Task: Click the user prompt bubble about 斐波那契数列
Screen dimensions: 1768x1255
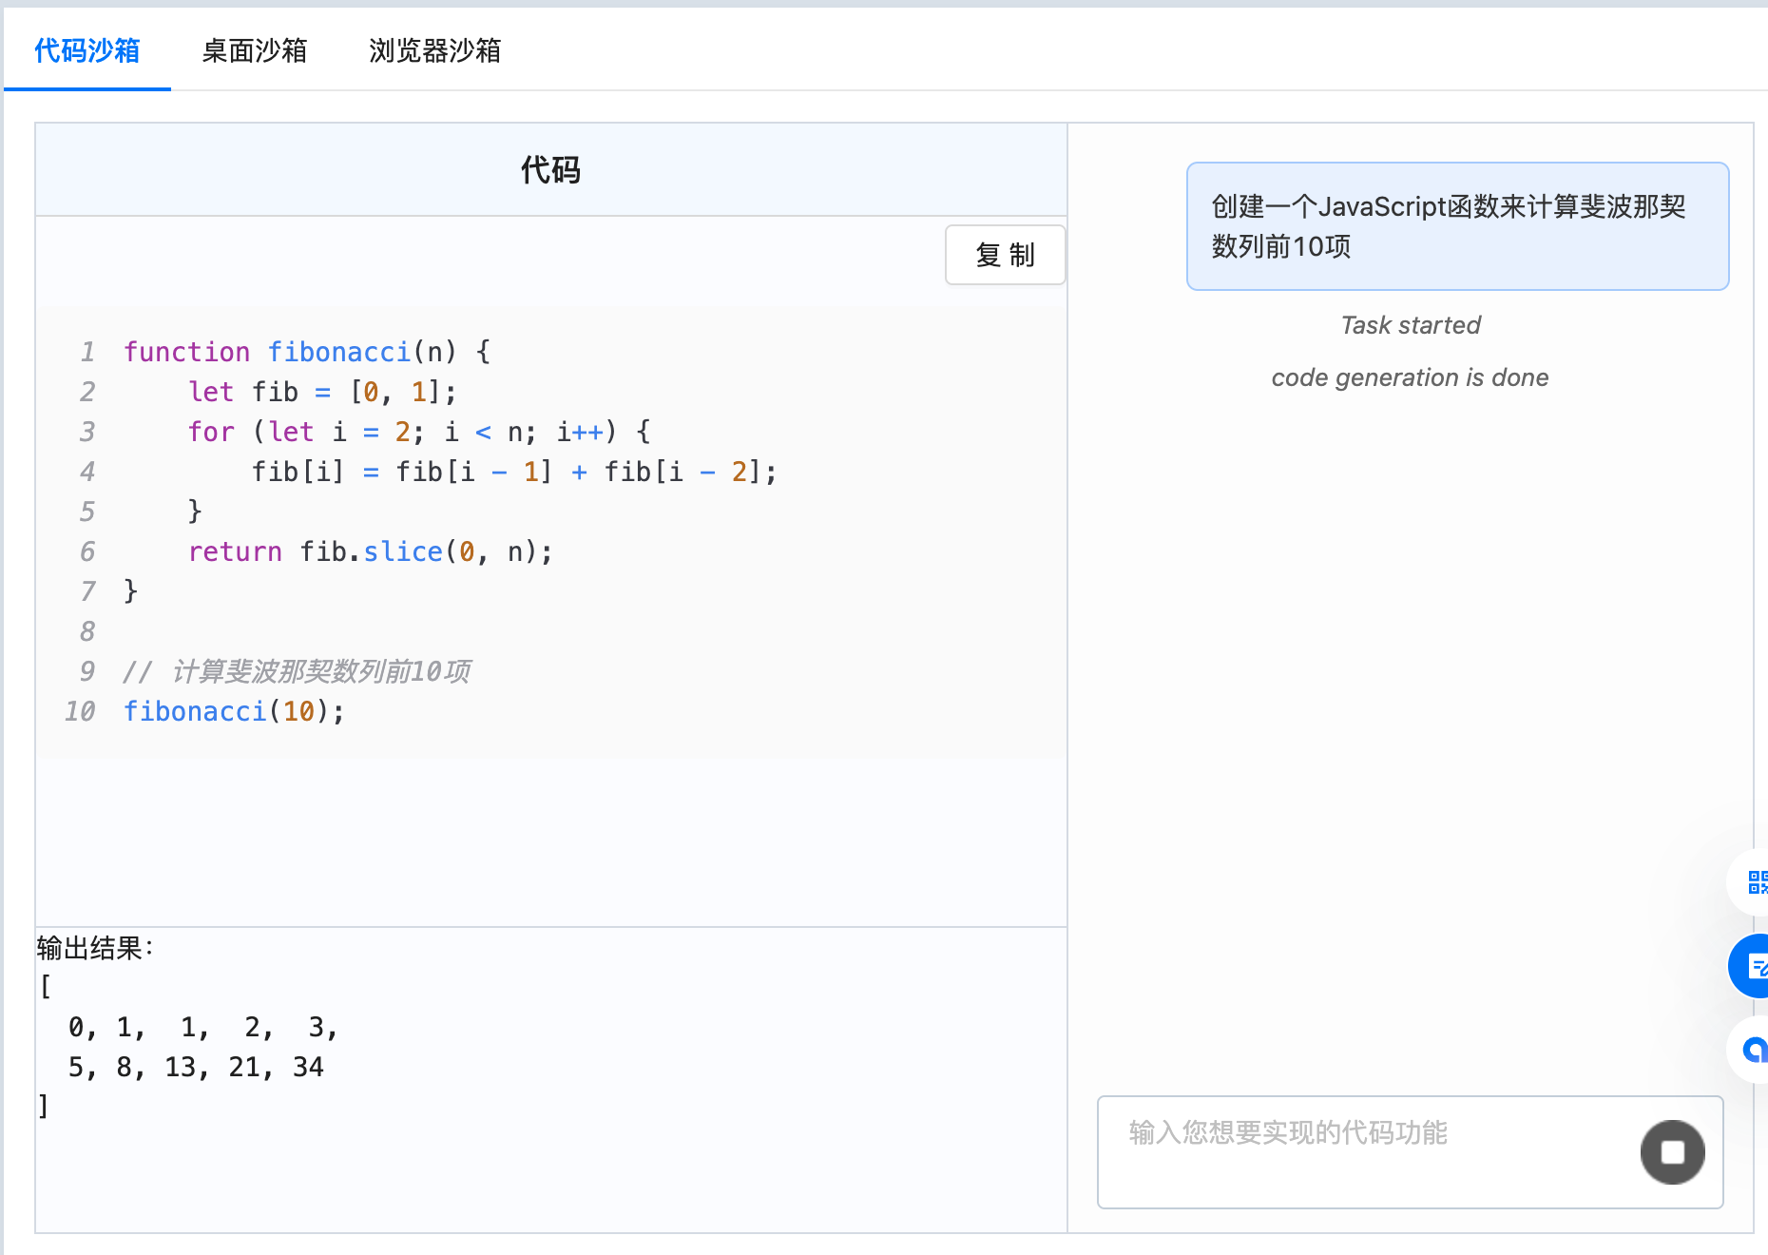Action: 1457,226
